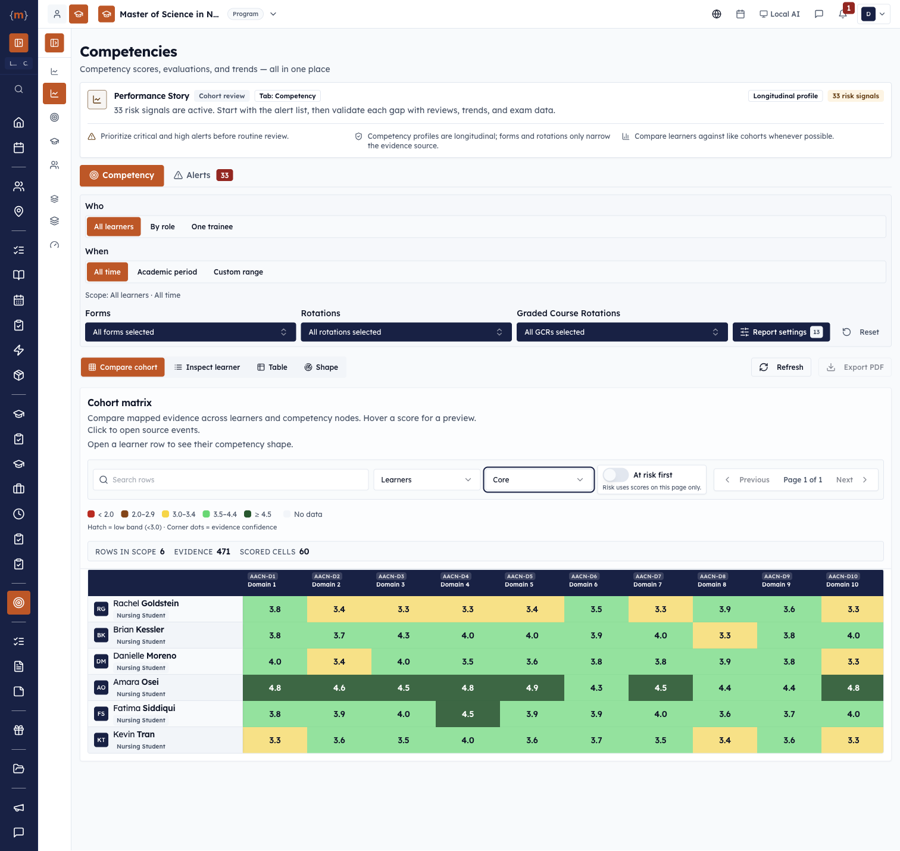
Task: Select the Inspect learner view
Action: 207,367
